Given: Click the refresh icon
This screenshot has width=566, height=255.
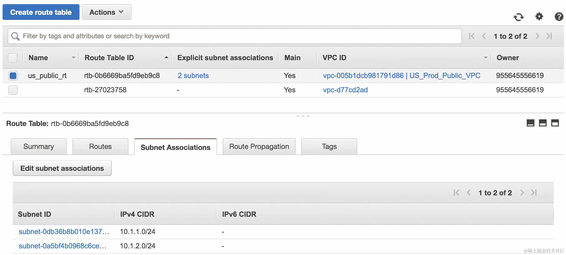Looking at the screenshot, I should pos(519,17).
